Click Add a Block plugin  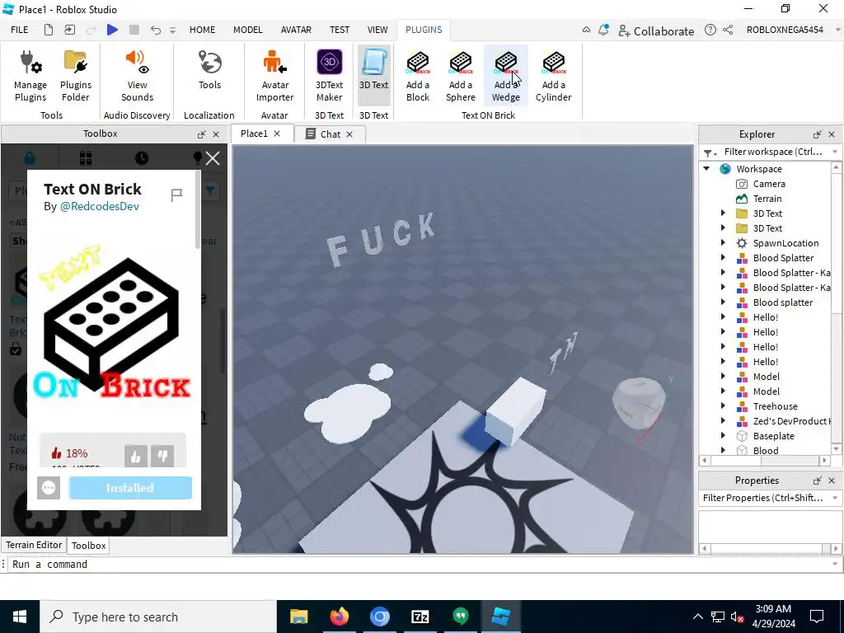coord(418,76)
